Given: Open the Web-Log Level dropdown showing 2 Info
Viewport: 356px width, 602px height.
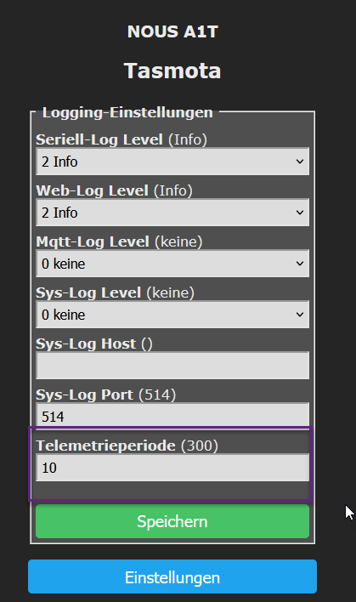Looking at the screenshot, I should (172, 213).
